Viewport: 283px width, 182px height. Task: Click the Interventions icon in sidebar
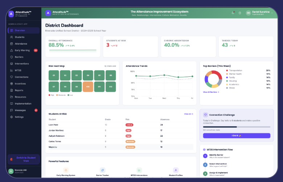(12, 64)
